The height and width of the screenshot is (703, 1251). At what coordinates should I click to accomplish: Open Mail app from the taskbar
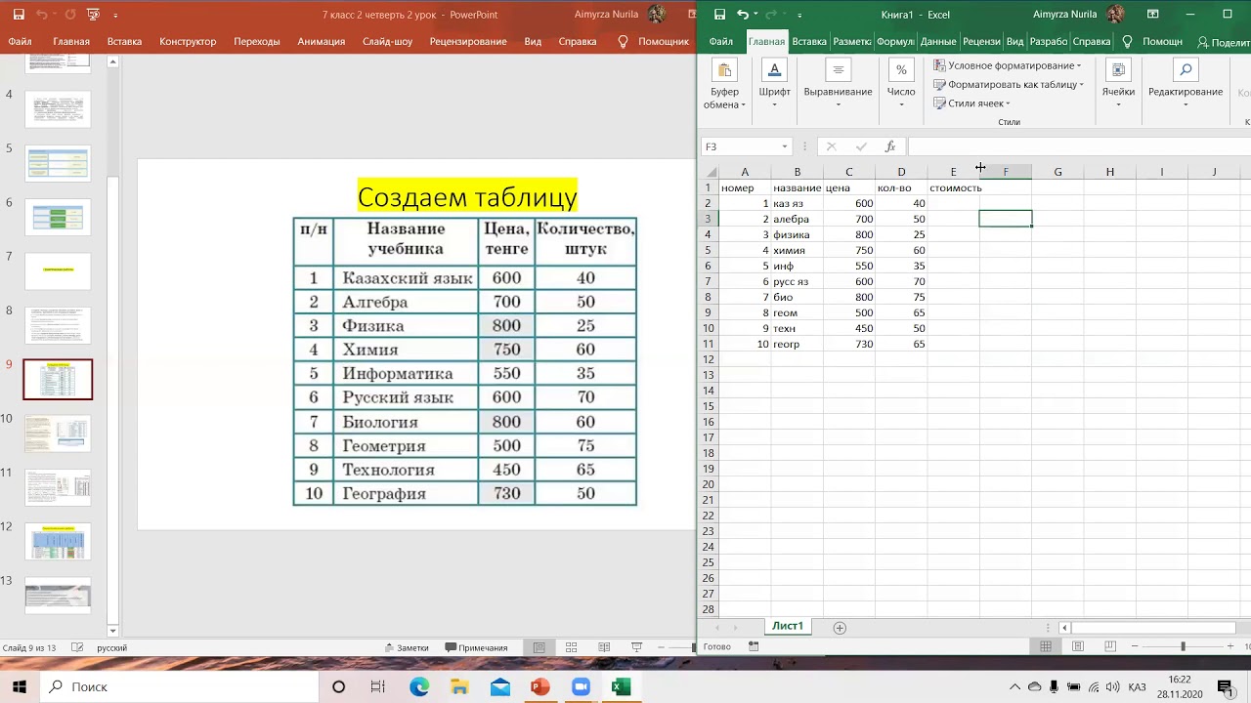[499, 686]
